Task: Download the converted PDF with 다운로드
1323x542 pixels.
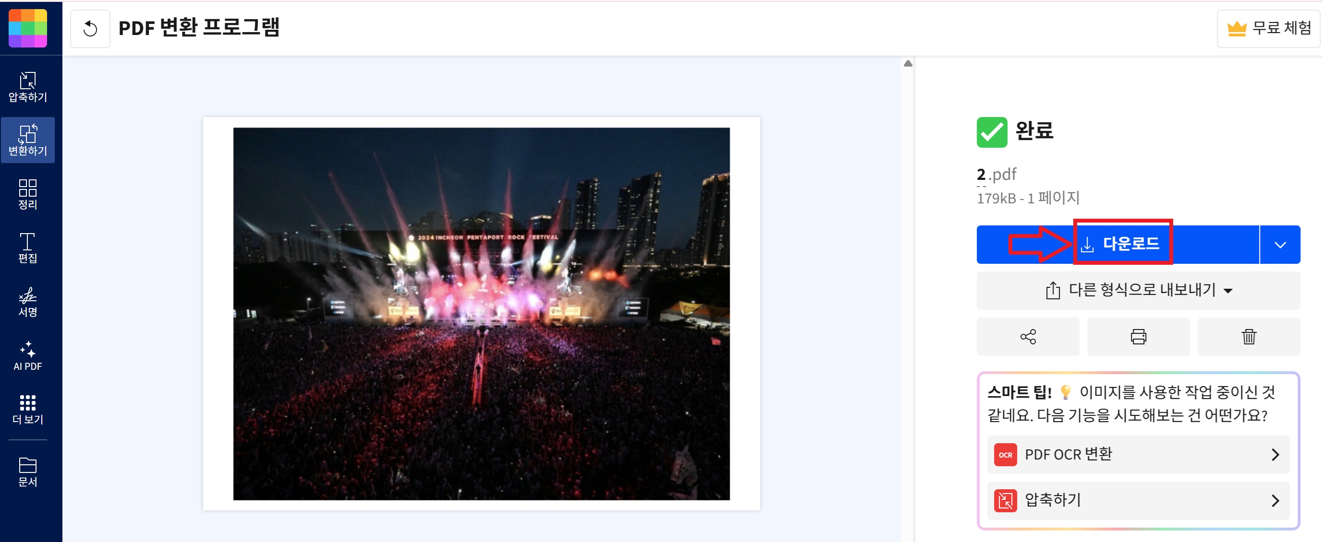Action: coord(1117,244)
